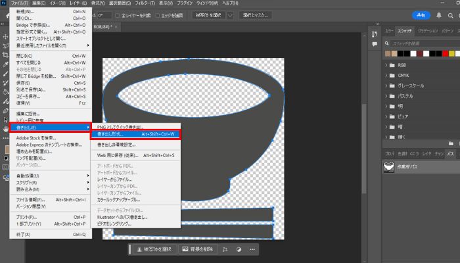
Task: Pick the red swatch in recent swatches
Action: click(x=446, y=53)
